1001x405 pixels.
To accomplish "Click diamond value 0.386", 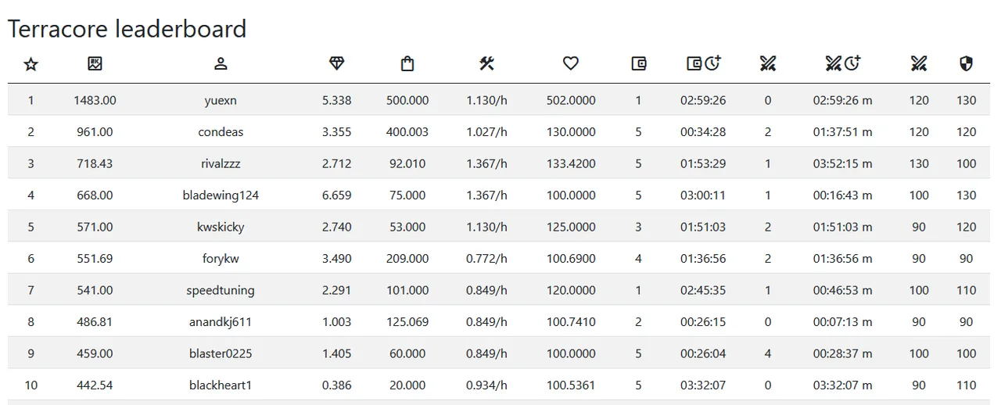I will [336, 385].
